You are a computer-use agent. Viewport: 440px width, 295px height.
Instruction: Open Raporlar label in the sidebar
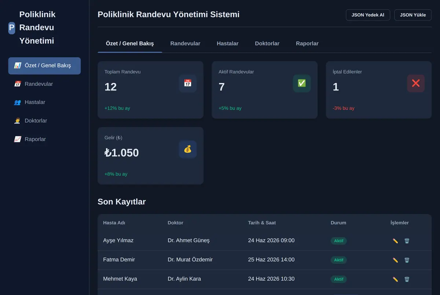pyautogui.click(x=35, y=139)
